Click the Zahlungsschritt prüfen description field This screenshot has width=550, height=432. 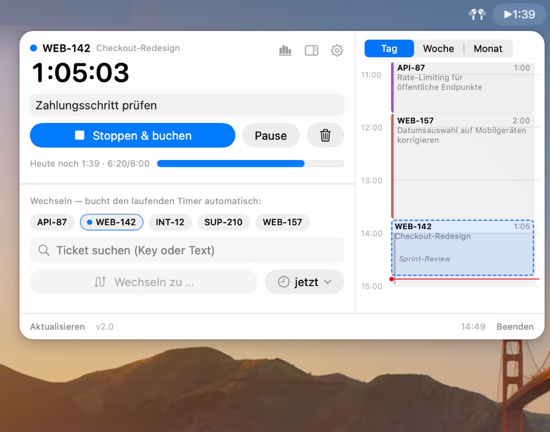tap(187, 105)
